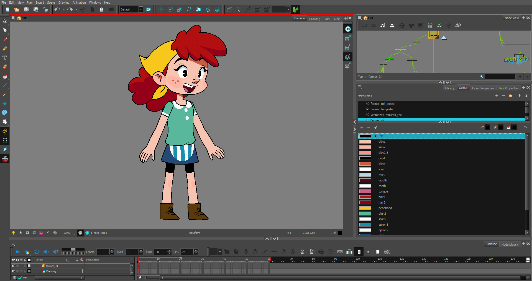Toggle the lock on farmer_34 layer
532x281 pixels.
(x=25, y=266)
